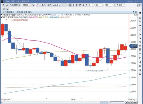Viewport: 143px width, 104px height.
Task: Click the toolbar overflow scroll arrows
Action: pyautogui.click(x=137, y=5)
